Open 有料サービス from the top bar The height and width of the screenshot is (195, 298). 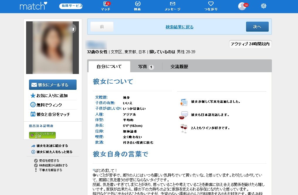(70, 6)
